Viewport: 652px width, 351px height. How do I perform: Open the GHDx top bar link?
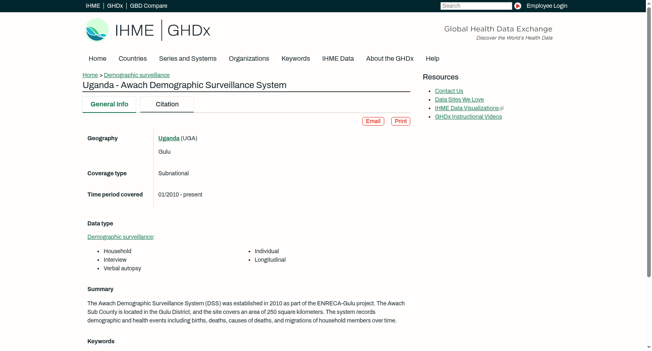pyautogui.click(x=115, y=6)
